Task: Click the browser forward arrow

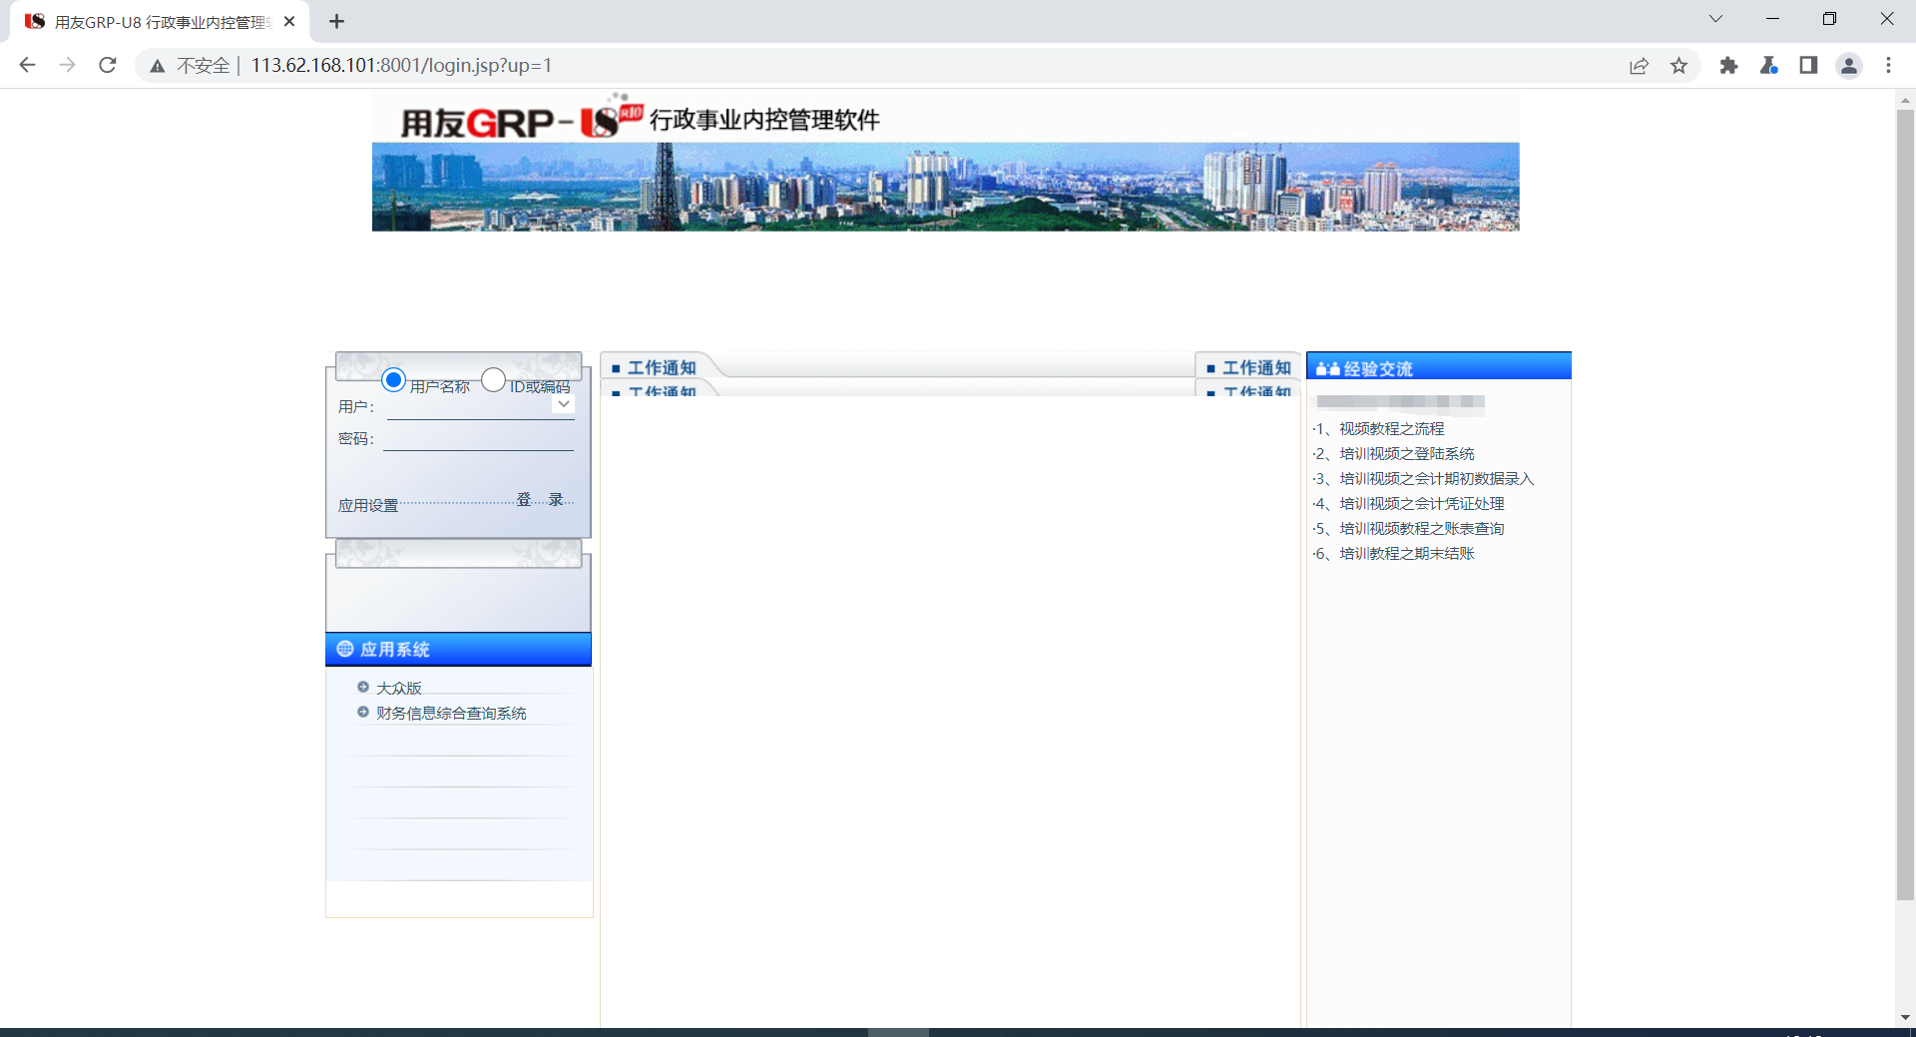Action: click(x=67, y=65)
